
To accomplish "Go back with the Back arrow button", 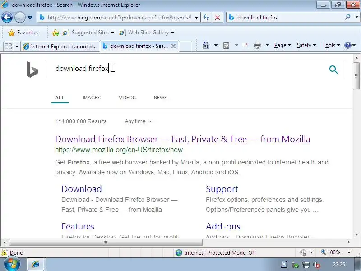I will pyautogui.click(x=7, y=18).
